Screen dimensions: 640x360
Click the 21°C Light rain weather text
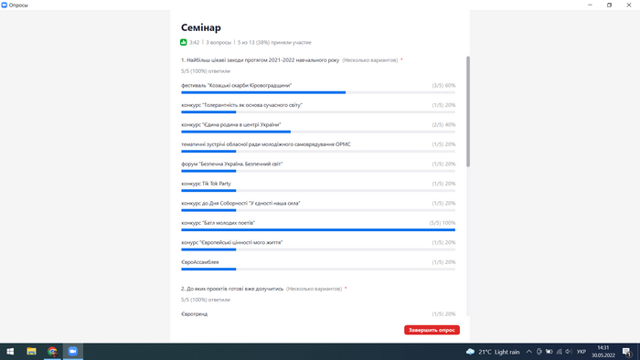499,352
